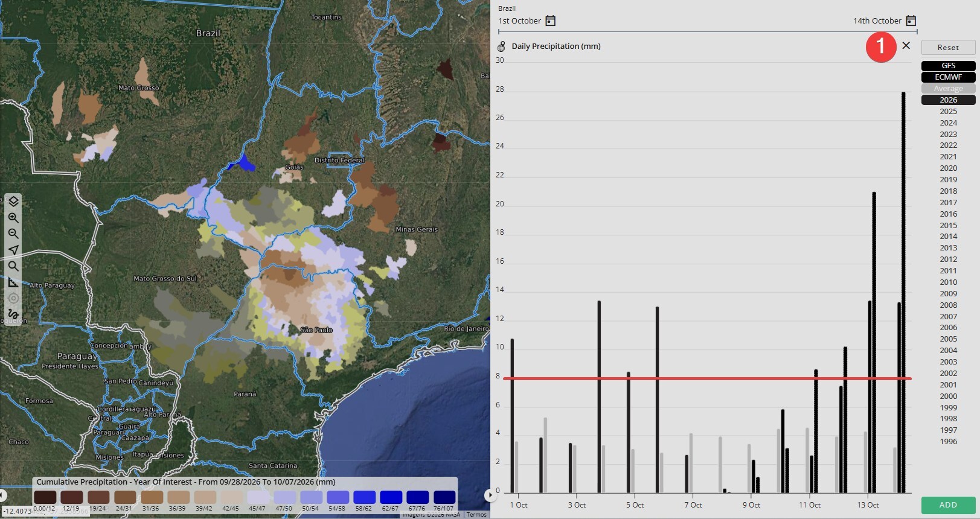Click the red horizontal threshold line
The height and width of the screenshot is (519, 980).
tap(707, 378)
